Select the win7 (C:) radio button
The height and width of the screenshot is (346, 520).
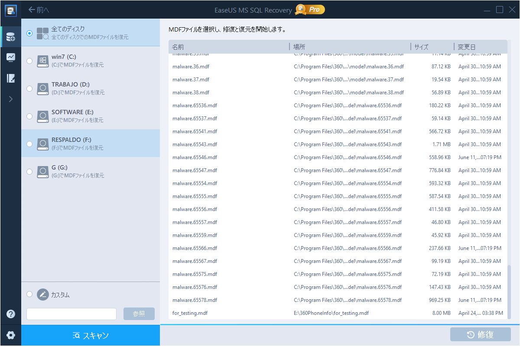tap(29, 61)
